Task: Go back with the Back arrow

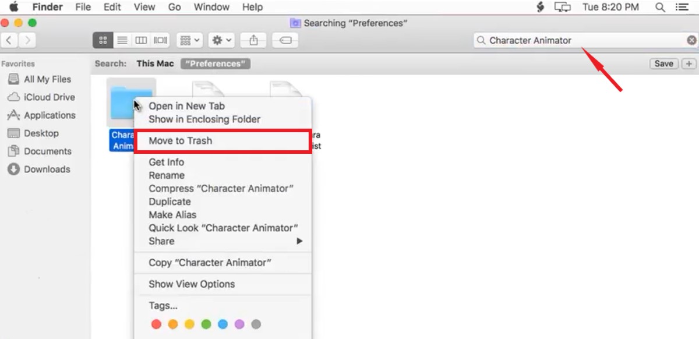Action: point(9,40)
